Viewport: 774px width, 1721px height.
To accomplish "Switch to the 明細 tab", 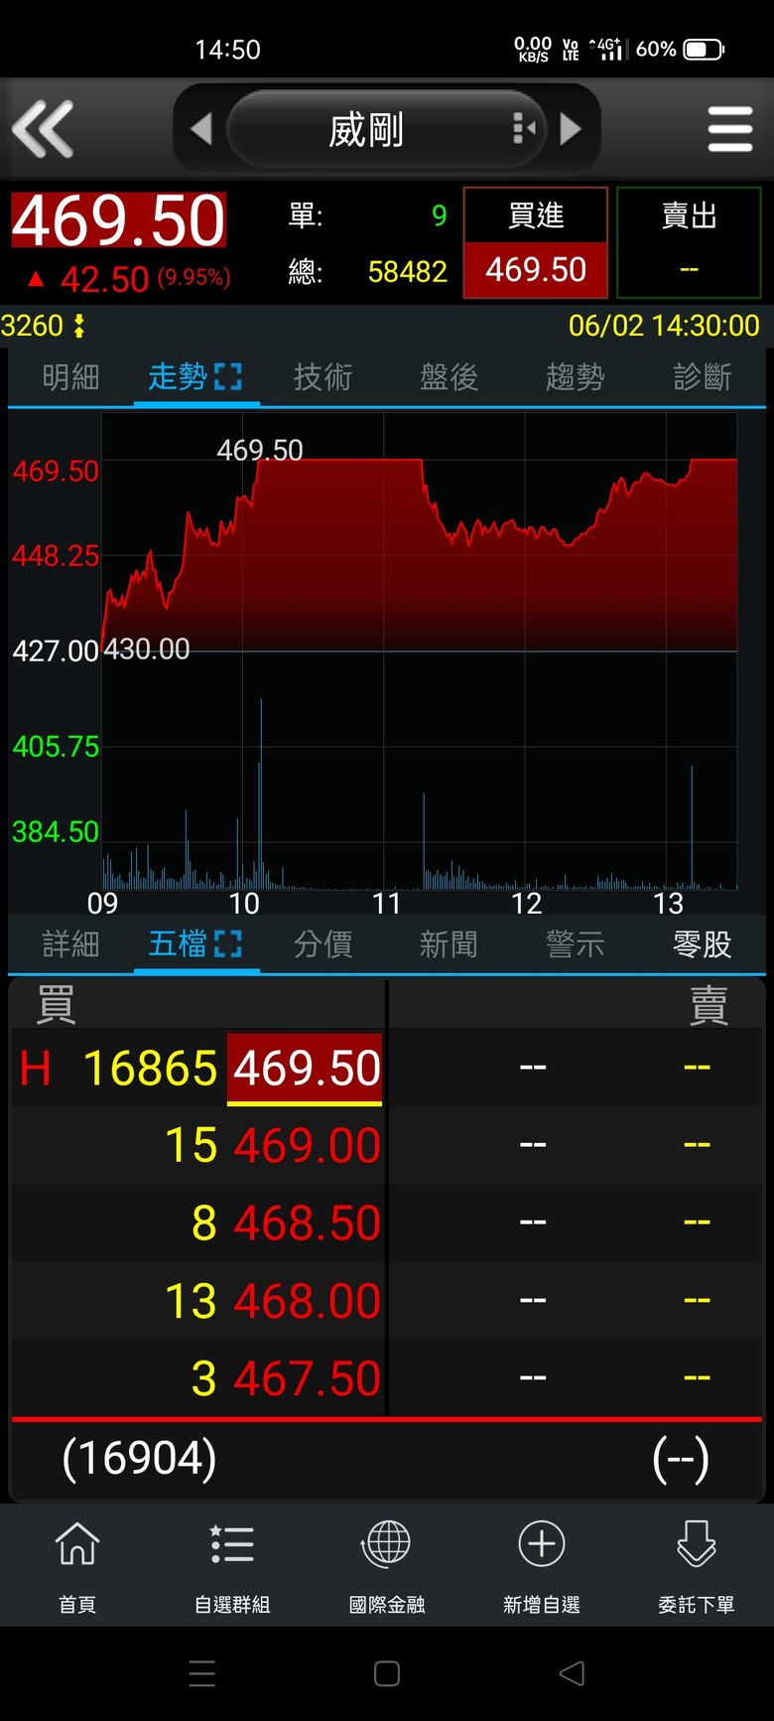I will point(70,377).
